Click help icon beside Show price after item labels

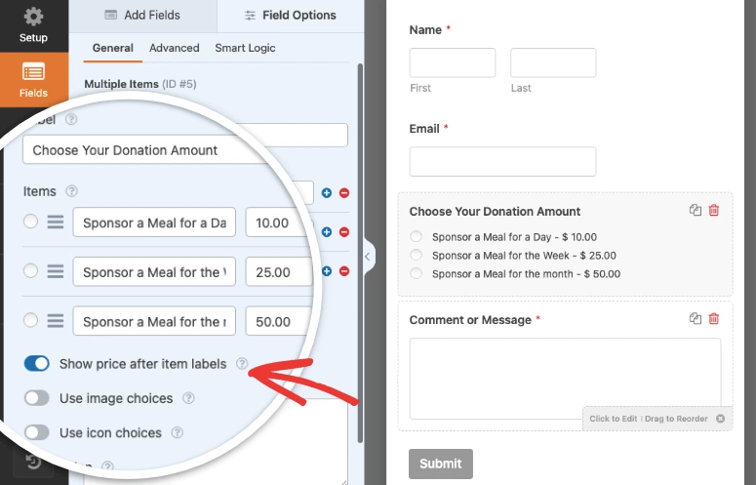coord(242,364)
